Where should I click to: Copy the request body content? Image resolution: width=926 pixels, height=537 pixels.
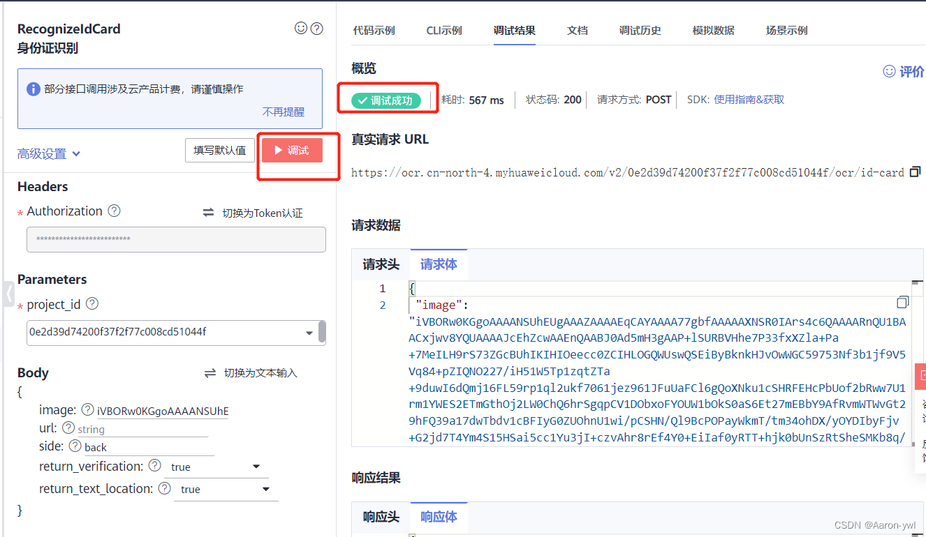point(903,302)
